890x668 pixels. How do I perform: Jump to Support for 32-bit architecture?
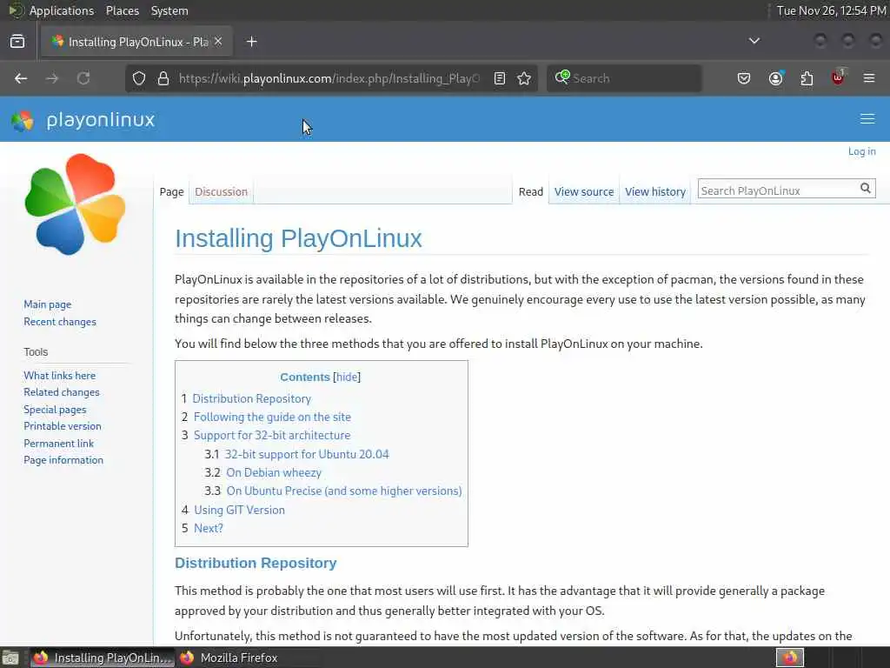(x=272, y=435)
